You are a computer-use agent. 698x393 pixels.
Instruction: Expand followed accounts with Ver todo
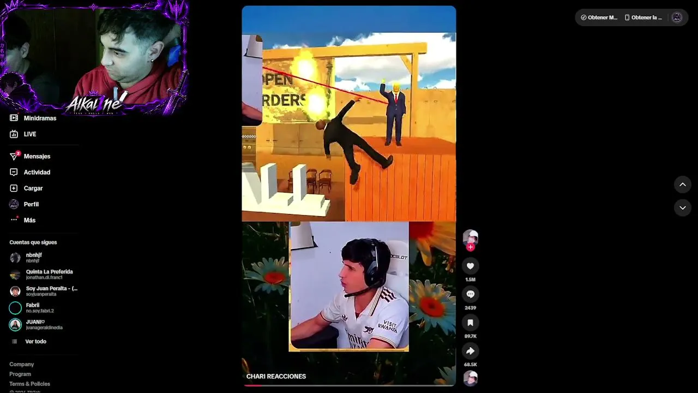click(29, 342)
